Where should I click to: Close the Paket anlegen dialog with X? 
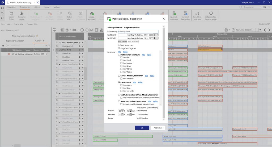point(164,19)
